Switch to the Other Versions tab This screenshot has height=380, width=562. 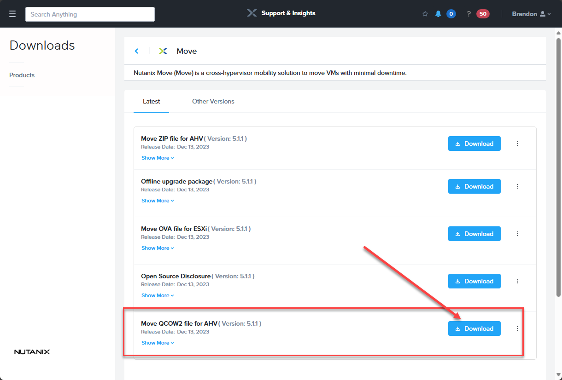click(213, 101)
